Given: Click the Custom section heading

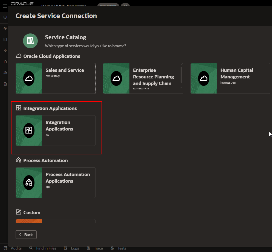Looking at the screenshot, I should (32, 213).
